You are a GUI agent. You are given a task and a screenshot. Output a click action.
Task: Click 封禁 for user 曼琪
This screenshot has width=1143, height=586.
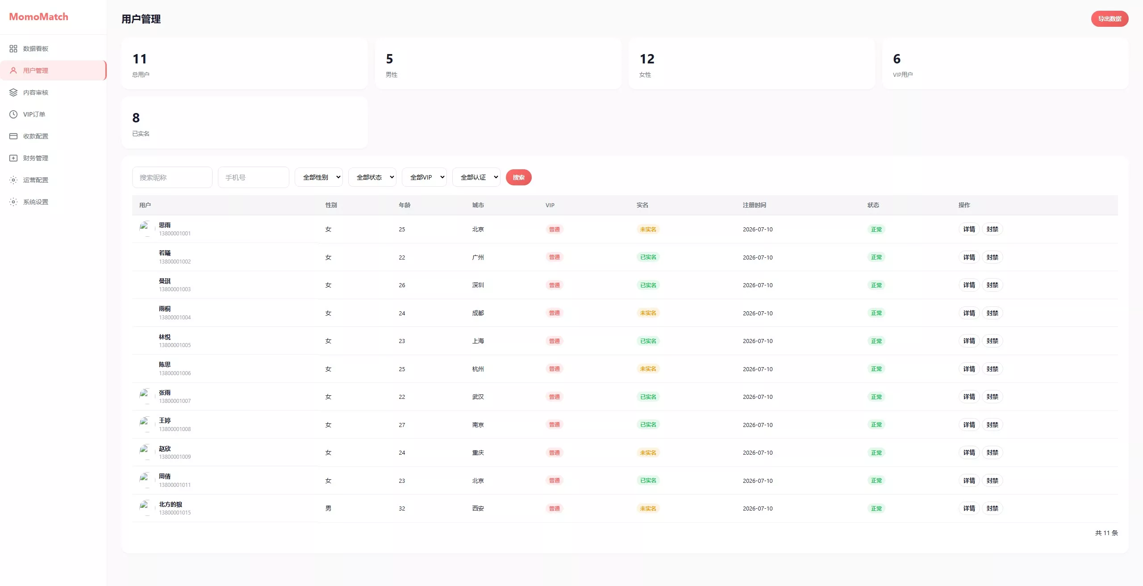coord(992,285)
